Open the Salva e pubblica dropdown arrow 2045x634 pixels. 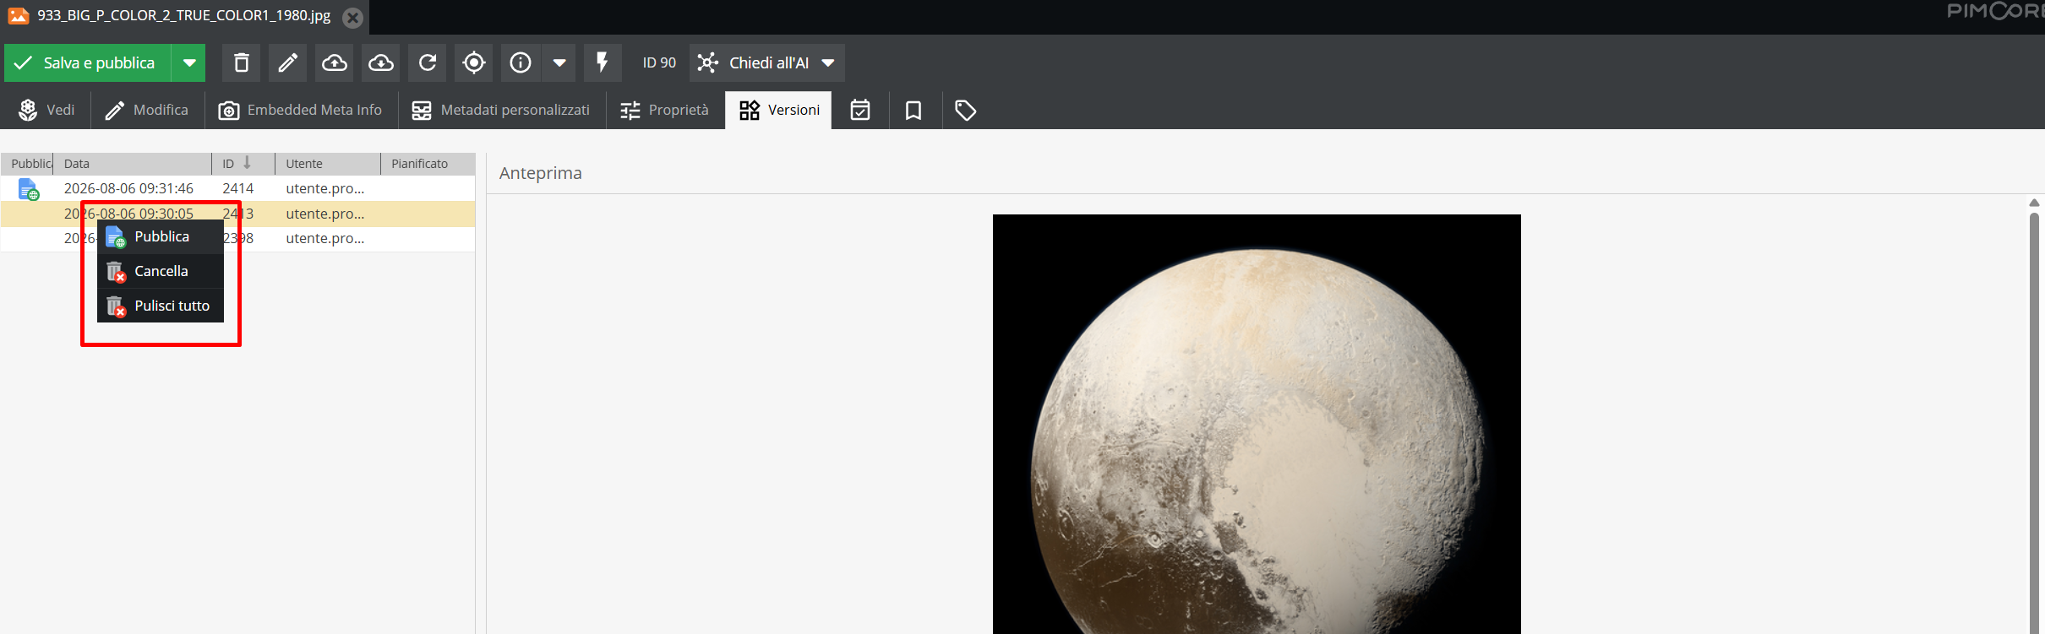point(189,62)
